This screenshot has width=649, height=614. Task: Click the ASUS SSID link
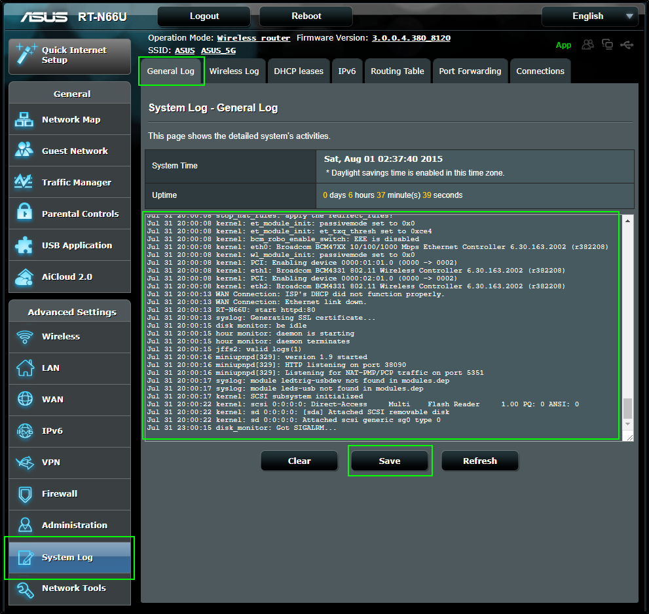pyautogui.click(x=185, y=50)
